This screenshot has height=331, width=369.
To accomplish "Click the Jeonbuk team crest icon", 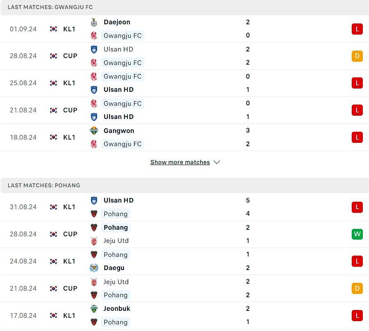I will tap(94, 309).
